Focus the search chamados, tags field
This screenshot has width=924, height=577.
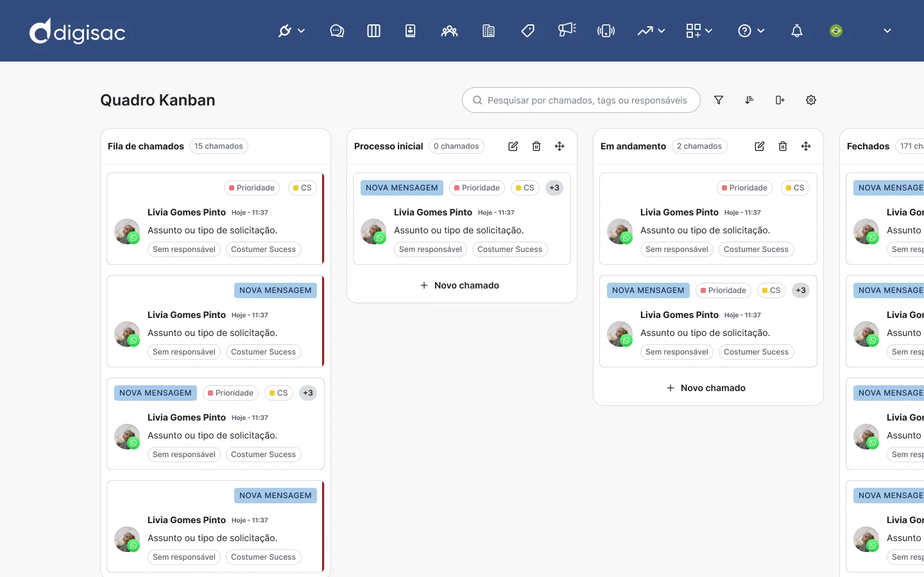pos(581,100)
